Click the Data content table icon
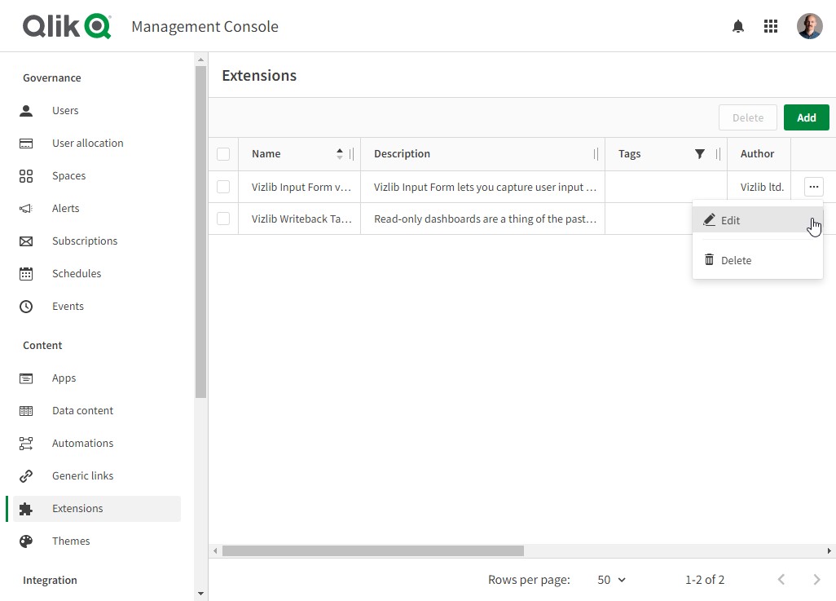Screen dimensions: 836x601 tap(26, 410)
